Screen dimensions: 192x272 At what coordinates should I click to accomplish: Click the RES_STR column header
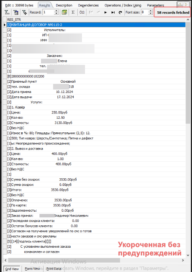click(x=96, y=20)
